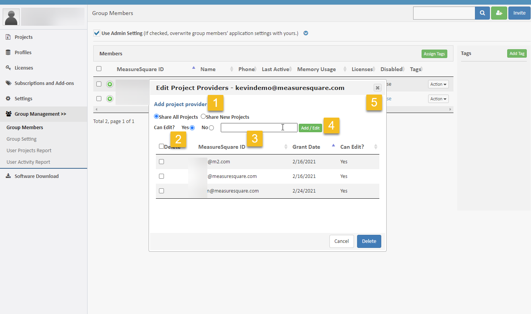Open Subscriptions and Add-ons via tags icon
The height and width of the screenshot is (314, 531).
(8, 83)
